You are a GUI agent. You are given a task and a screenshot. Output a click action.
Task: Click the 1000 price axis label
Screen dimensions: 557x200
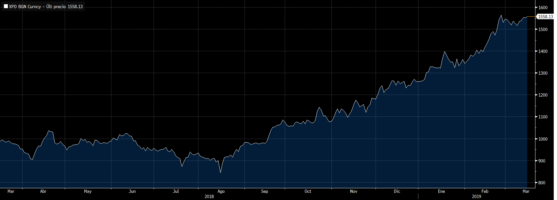point(543,139)
